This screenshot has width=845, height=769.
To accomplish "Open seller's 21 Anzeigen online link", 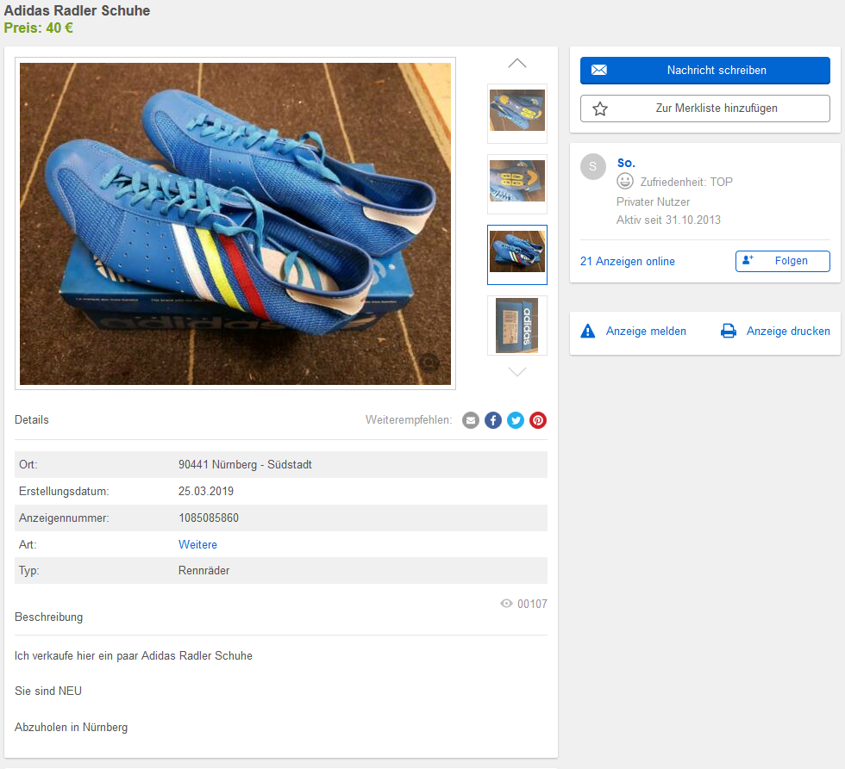I will tap(628, 261).
